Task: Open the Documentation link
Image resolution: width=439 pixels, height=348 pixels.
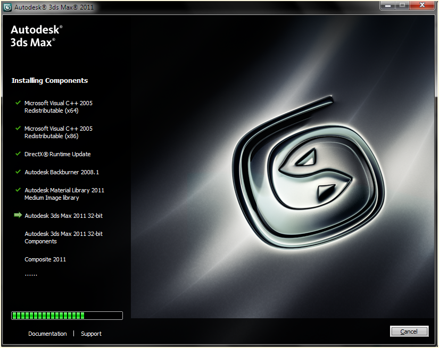Action: point(47,334)
